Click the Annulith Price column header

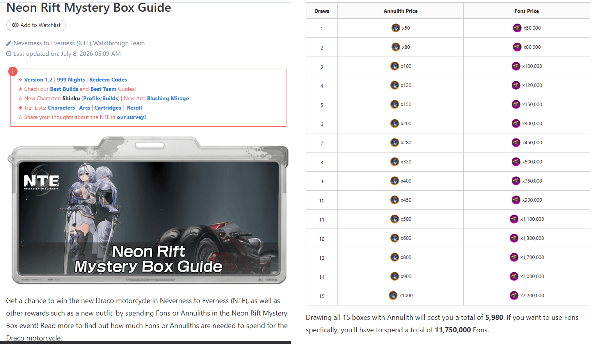400,11
